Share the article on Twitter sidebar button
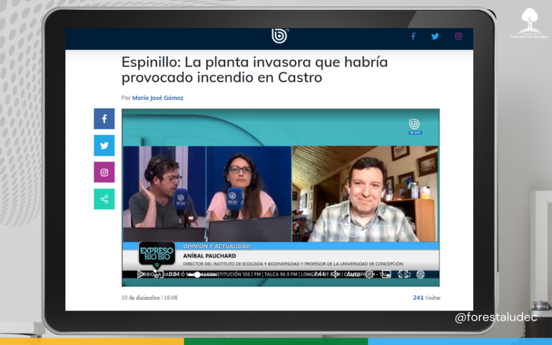Image resolution: width=552 pixels, height=345 pixels. (104, 146)
